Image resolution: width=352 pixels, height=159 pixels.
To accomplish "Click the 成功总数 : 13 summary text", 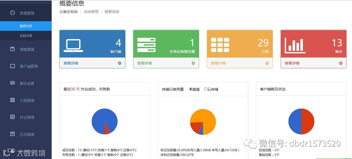I will pyautogui.click(x=99, y=150).
